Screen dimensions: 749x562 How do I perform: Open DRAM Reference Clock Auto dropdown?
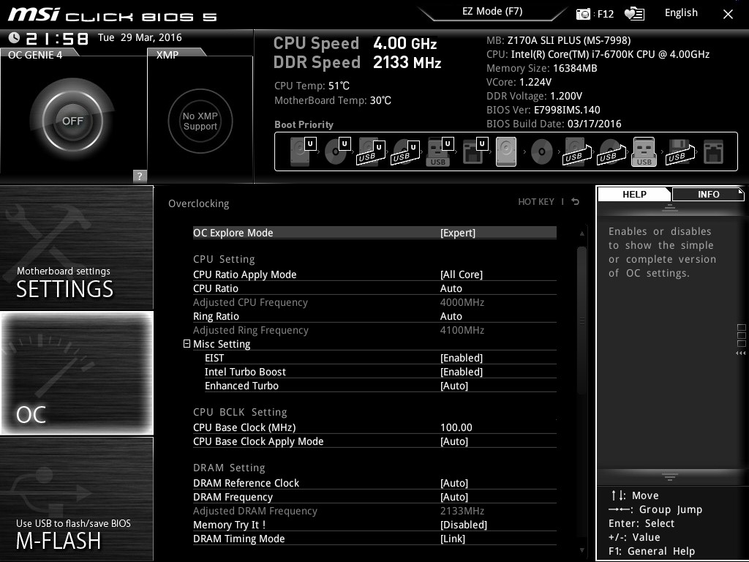[374, 483]
